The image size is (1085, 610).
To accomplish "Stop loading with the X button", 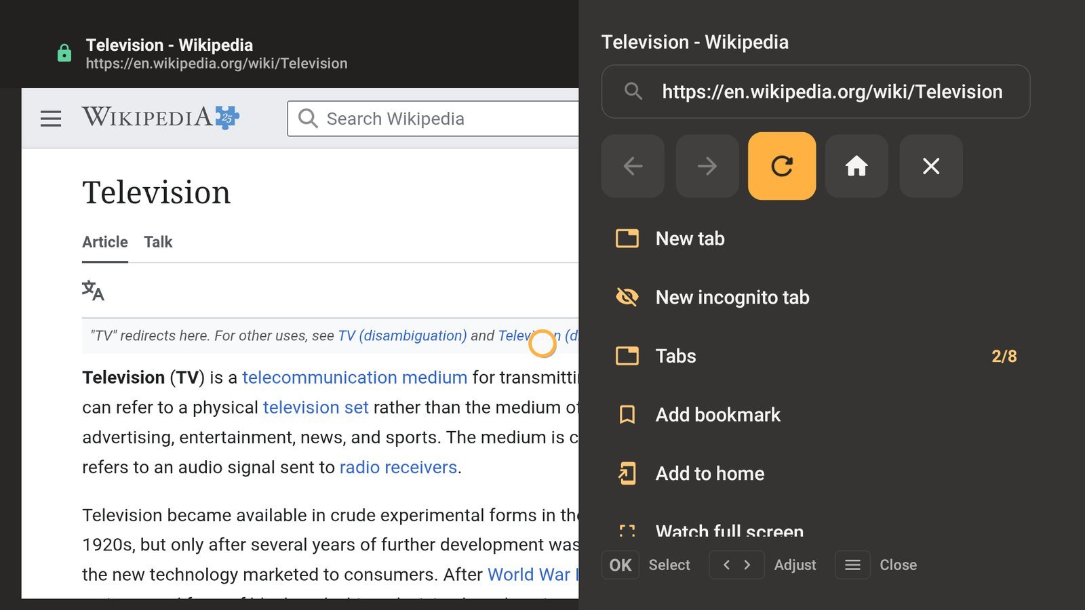I will (931, 166).
